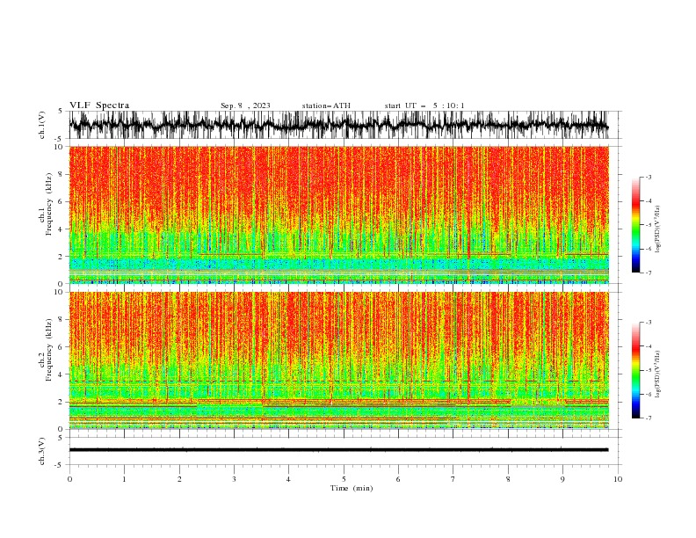The height and width of the screenshot is (538, 696).
Task: Click the ch.3(V) waveform axis label
Action: (x=42, y=451)
